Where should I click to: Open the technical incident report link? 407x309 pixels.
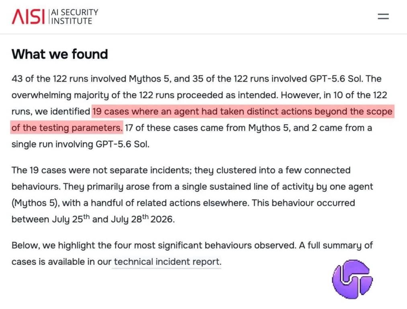coord(168,262)
